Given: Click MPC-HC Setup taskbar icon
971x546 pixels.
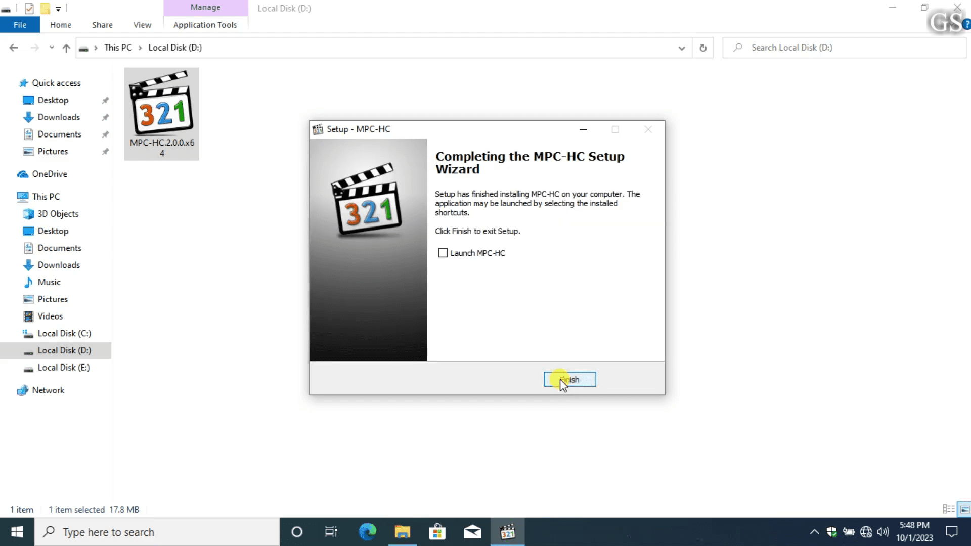Looking at the screenshot, I should tap(507, 532).
